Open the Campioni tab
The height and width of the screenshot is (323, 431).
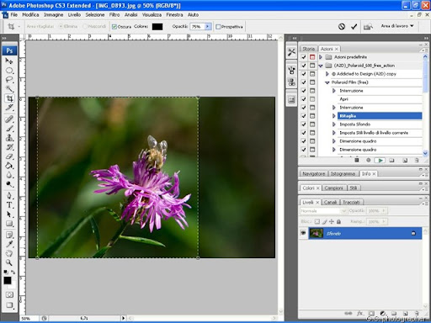point(333,188)
